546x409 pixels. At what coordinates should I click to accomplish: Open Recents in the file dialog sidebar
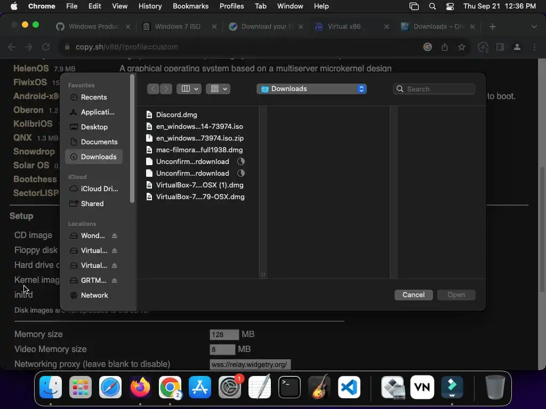pyautogui.click(x=93, y=97)
